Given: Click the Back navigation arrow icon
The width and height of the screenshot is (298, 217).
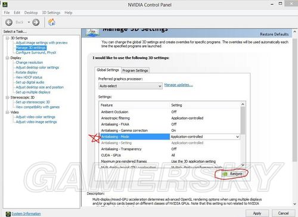Looking at the screenshot, I should pos(9,22).
